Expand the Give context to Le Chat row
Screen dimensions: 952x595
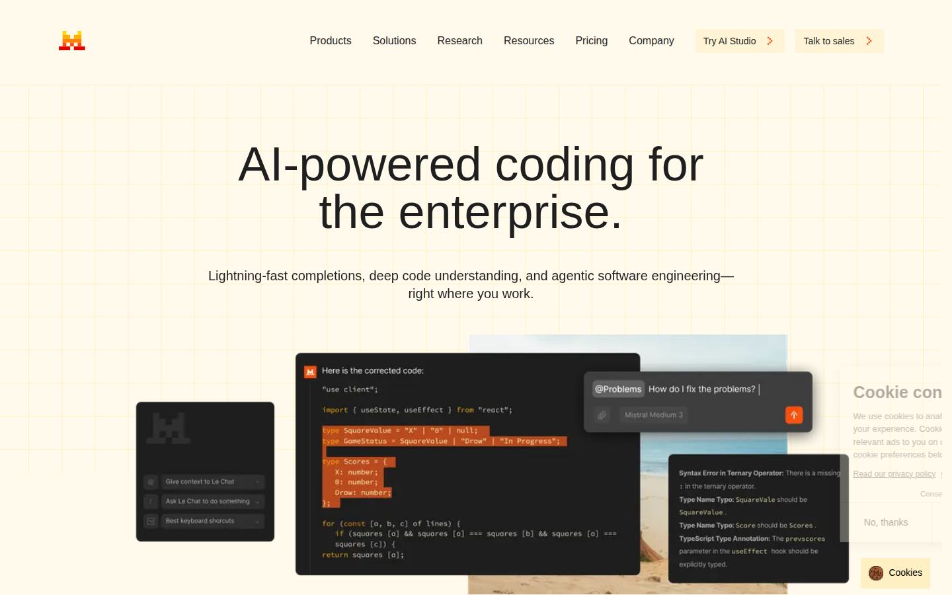click(x=212, y=482)
